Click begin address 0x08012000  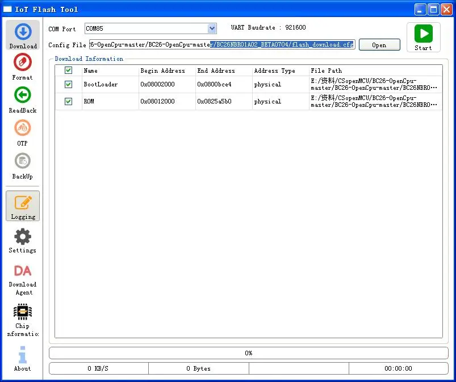[x=158, y=101]
